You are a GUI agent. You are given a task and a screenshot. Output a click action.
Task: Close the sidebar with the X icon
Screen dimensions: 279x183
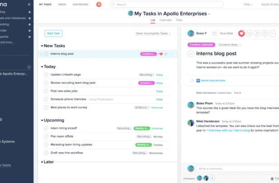29,5
